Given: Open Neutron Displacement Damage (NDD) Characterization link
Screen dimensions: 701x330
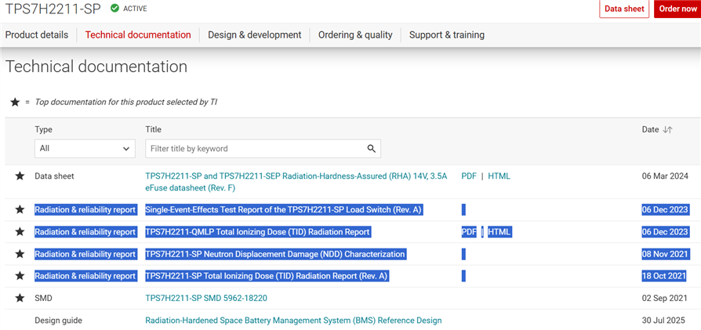Looking at the screenshot, I should [x=275, y=254].
